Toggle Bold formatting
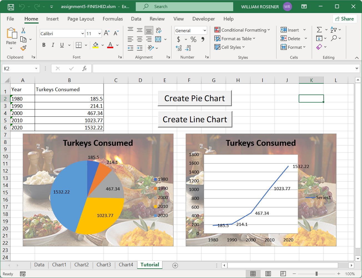The image size is (362, 278). (x=44, y=45)
